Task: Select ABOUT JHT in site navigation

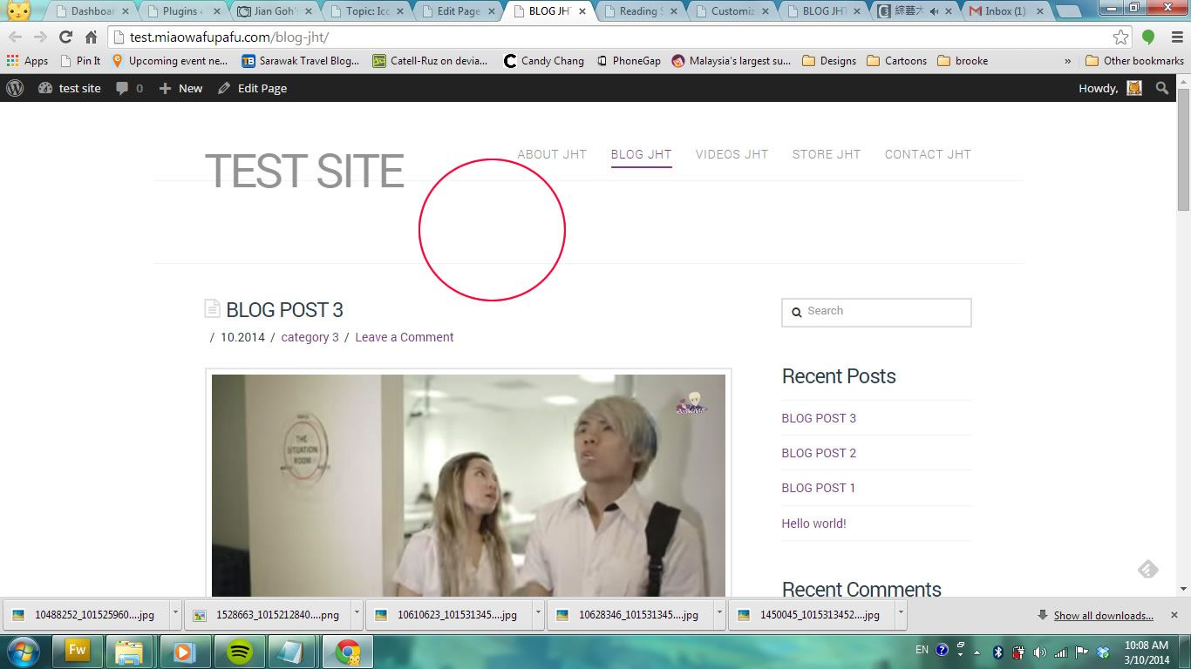Action: pos(552,154)
